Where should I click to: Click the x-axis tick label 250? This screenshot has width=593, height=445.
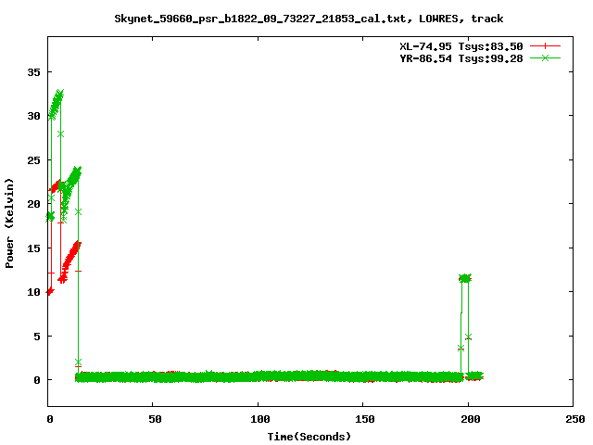(575, 419)
